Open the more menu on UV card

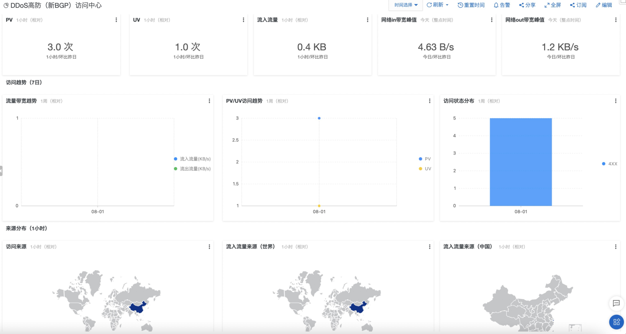click(x=243, y=20)
